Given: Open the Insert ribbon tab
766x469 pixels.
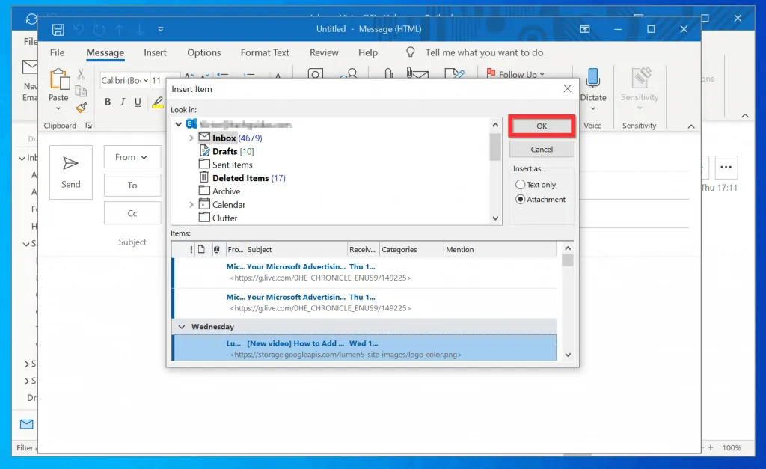Looking at the screenshot, I should [x=155, y=52].
